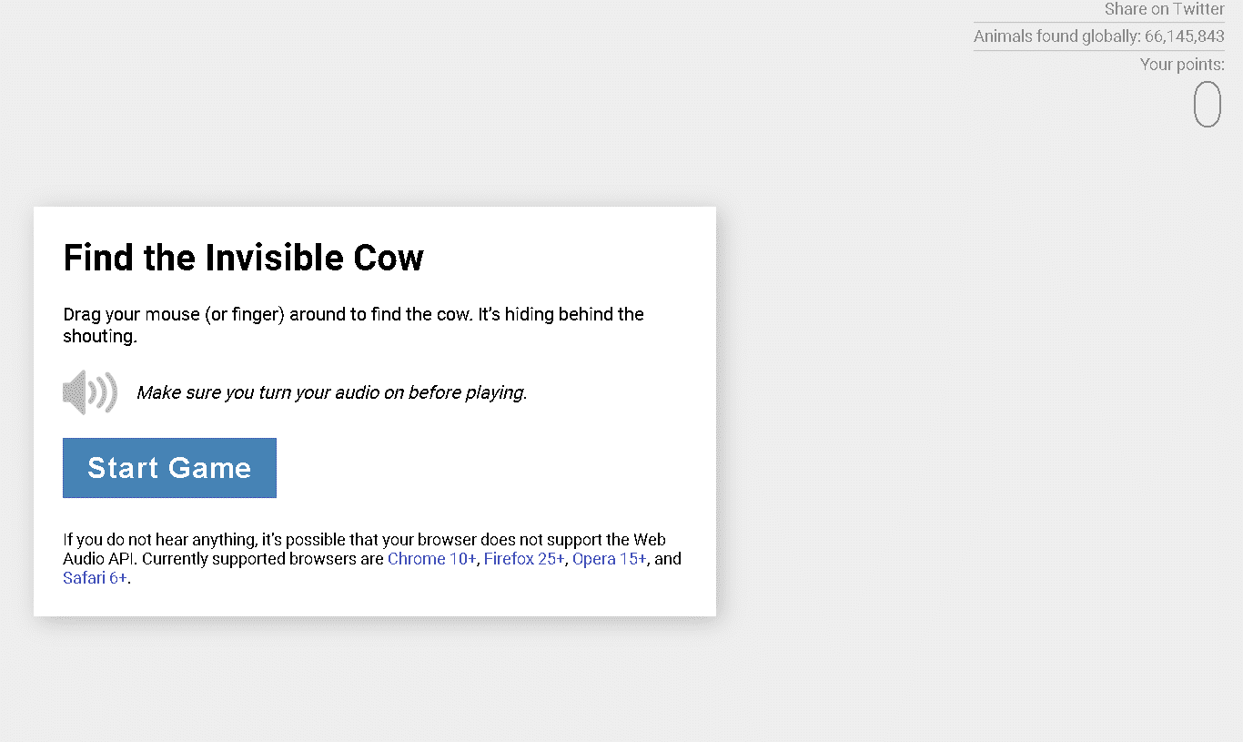
Task: Open the Opera 15+ browser link
Action: pos(609,558)
